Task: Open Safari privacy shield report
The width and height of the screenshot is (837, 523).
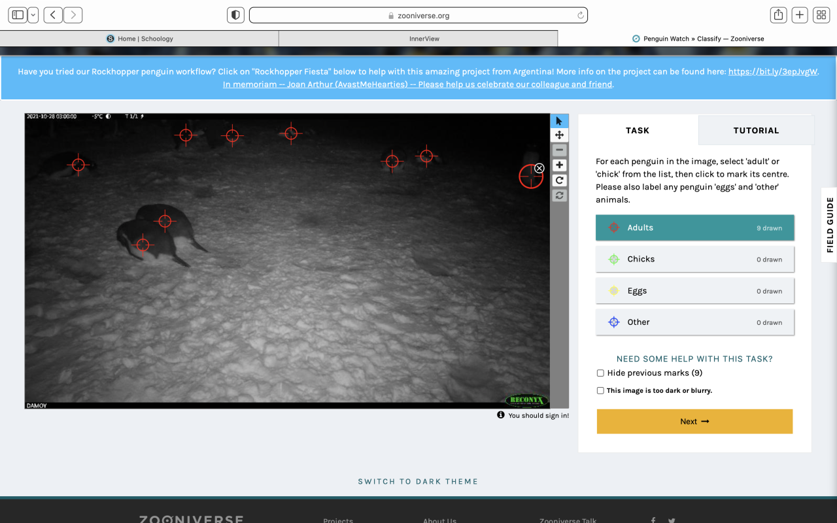Action: (x=235, y=15)
